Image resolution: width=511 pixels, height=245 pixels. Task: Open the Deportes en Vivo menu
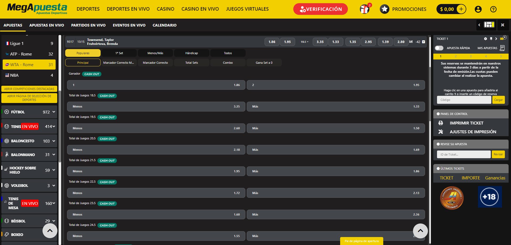(128, 9)
